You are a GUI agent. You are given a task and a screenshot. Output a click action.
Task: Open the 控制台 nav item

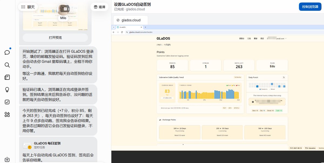(x=242, y=39)
